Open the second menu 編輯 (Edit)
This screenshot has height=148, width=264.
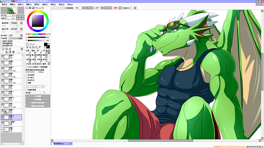pyautogui.click(x=12, y=4)
